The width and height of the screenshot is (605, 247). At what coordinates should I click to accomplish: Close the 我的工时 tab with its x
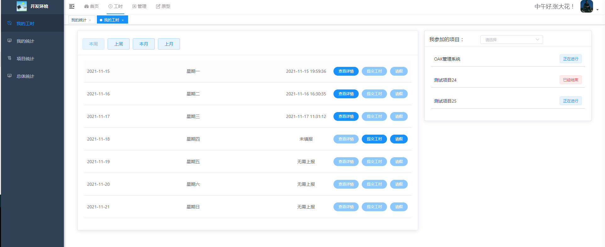tap(123, 20)
